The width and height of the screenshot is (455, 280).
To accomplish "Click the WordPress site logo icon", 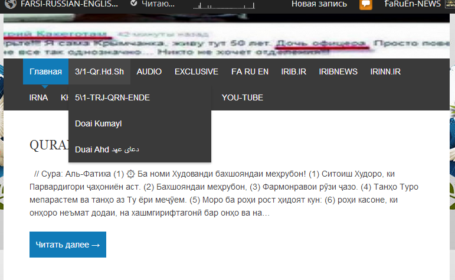I will tap(10, 4).
